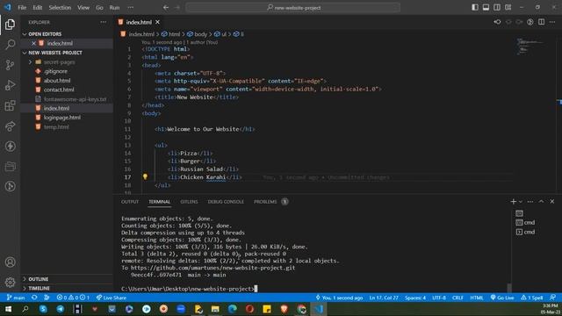Open the Customize Layout icon
This screenshot has width=562, height=316.
tap(508, 8)
